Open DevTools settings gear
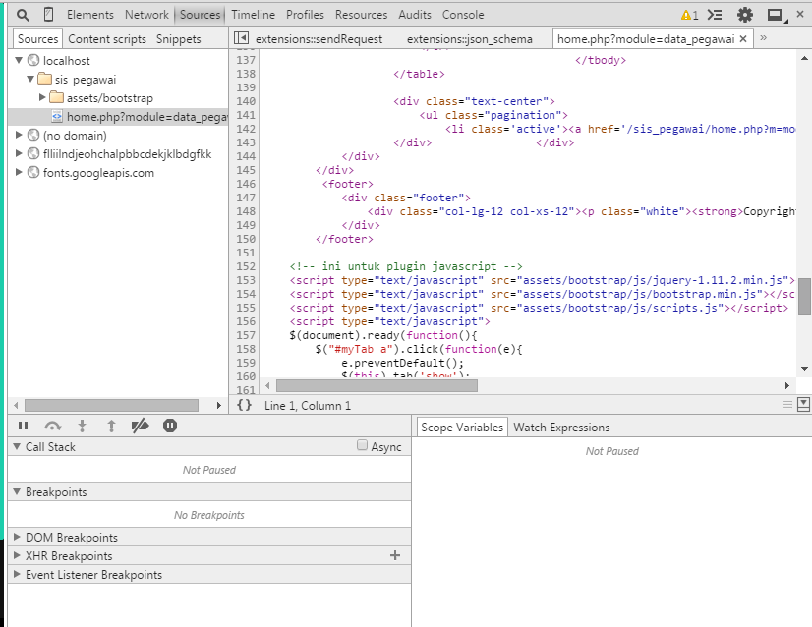 (x=745, y=15)
